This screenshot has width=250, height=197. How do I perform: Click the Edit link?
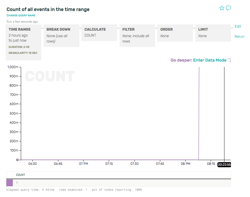(238, 26)
